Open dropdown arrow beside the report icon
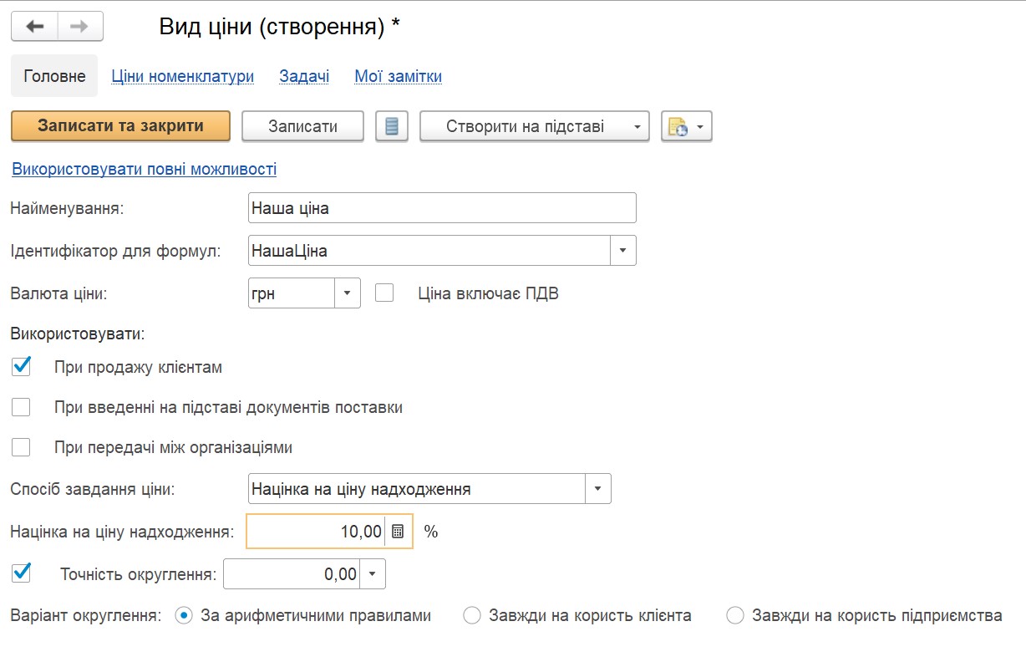The image size is (1026, 657). (700, 127)
